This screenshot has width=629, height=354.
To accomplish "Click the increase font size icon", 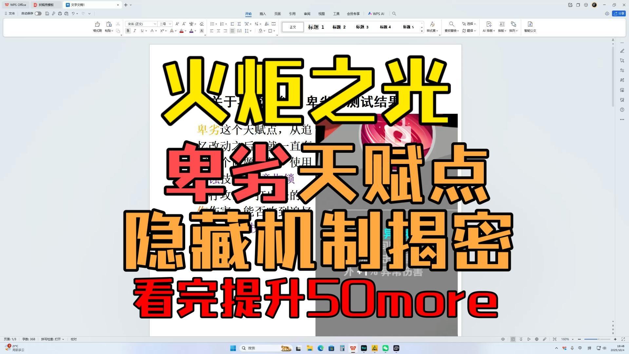I will coord(177,24).
